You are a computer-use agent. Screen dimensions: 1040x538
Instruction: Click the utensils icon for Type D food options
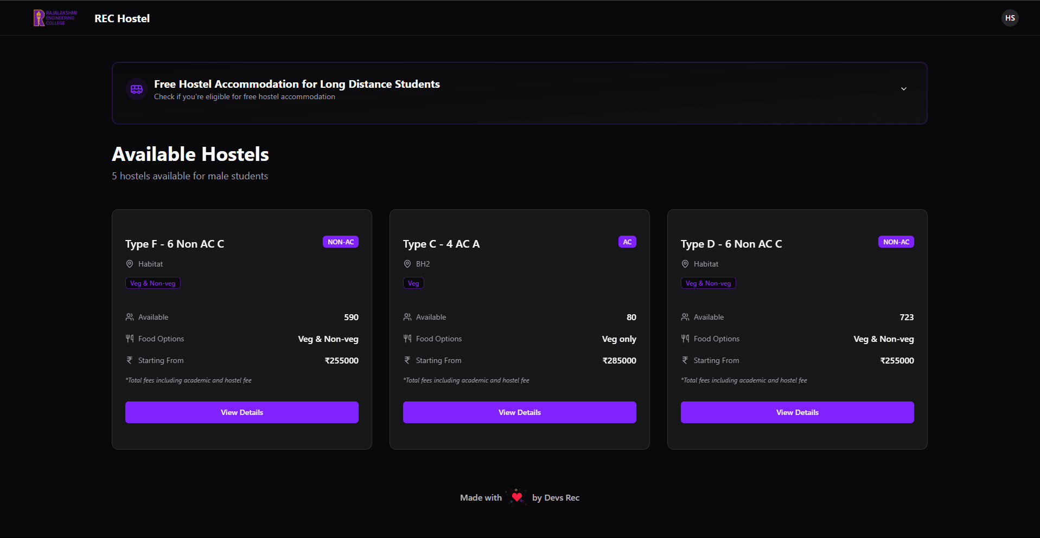click(x=685, y=338)
